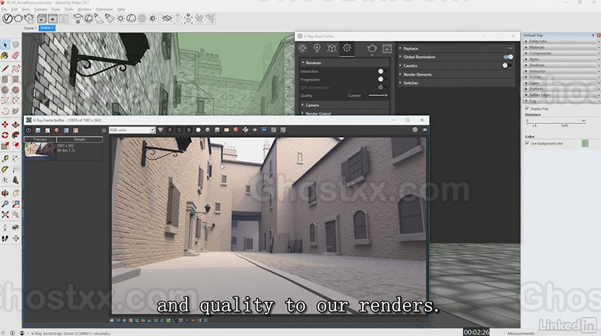Select the render history thumbnail
Image resolution: width=601 pixels, height=336 pixels.
coord(40,150)
